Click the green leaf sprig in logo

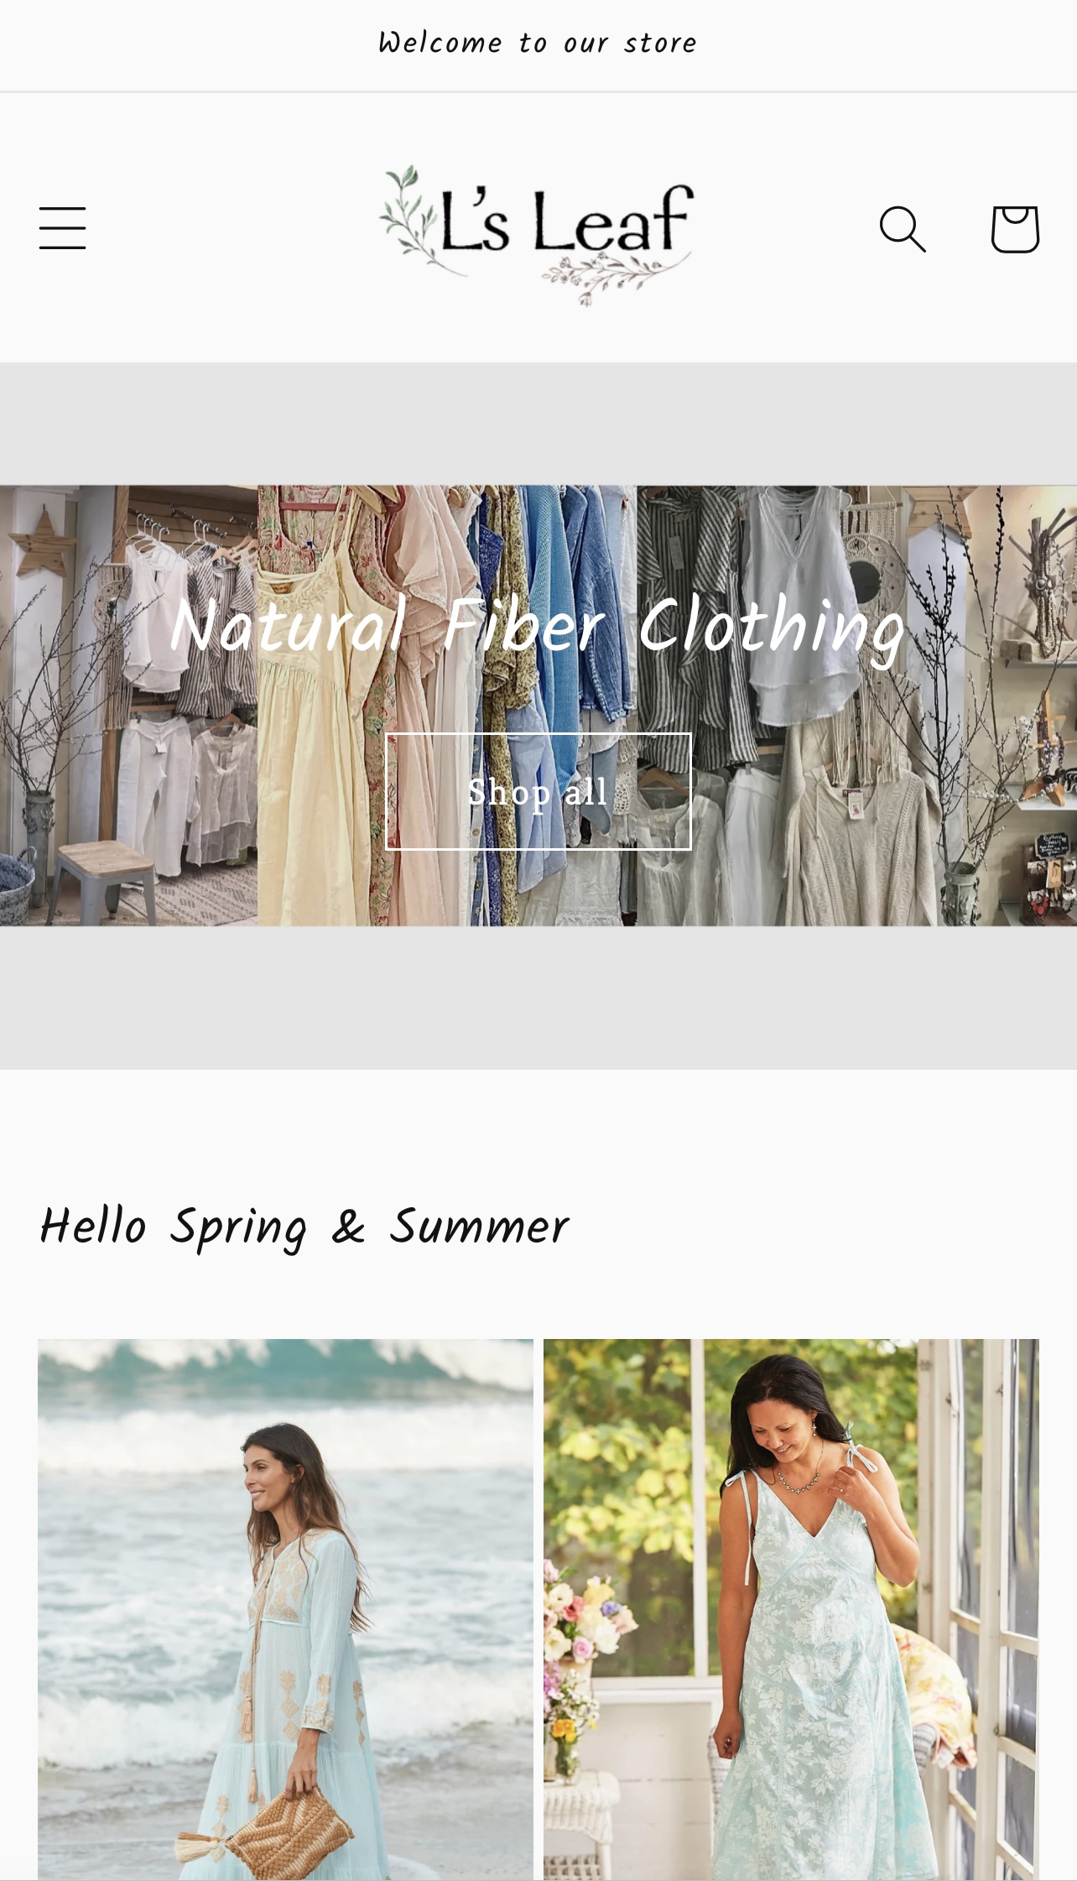411,216
